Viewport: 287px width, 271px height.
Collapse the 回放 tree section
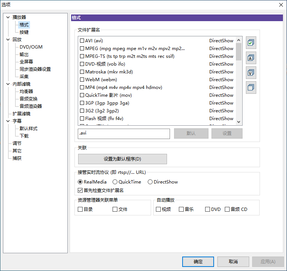tap(8, 40)
